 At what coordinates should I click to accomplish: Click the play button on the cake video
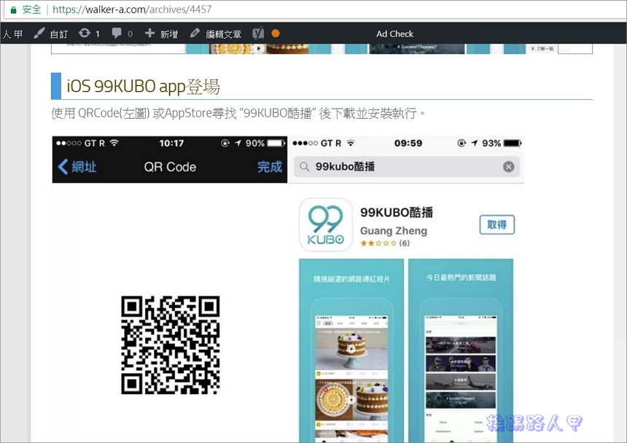click(x=351, y=349)
